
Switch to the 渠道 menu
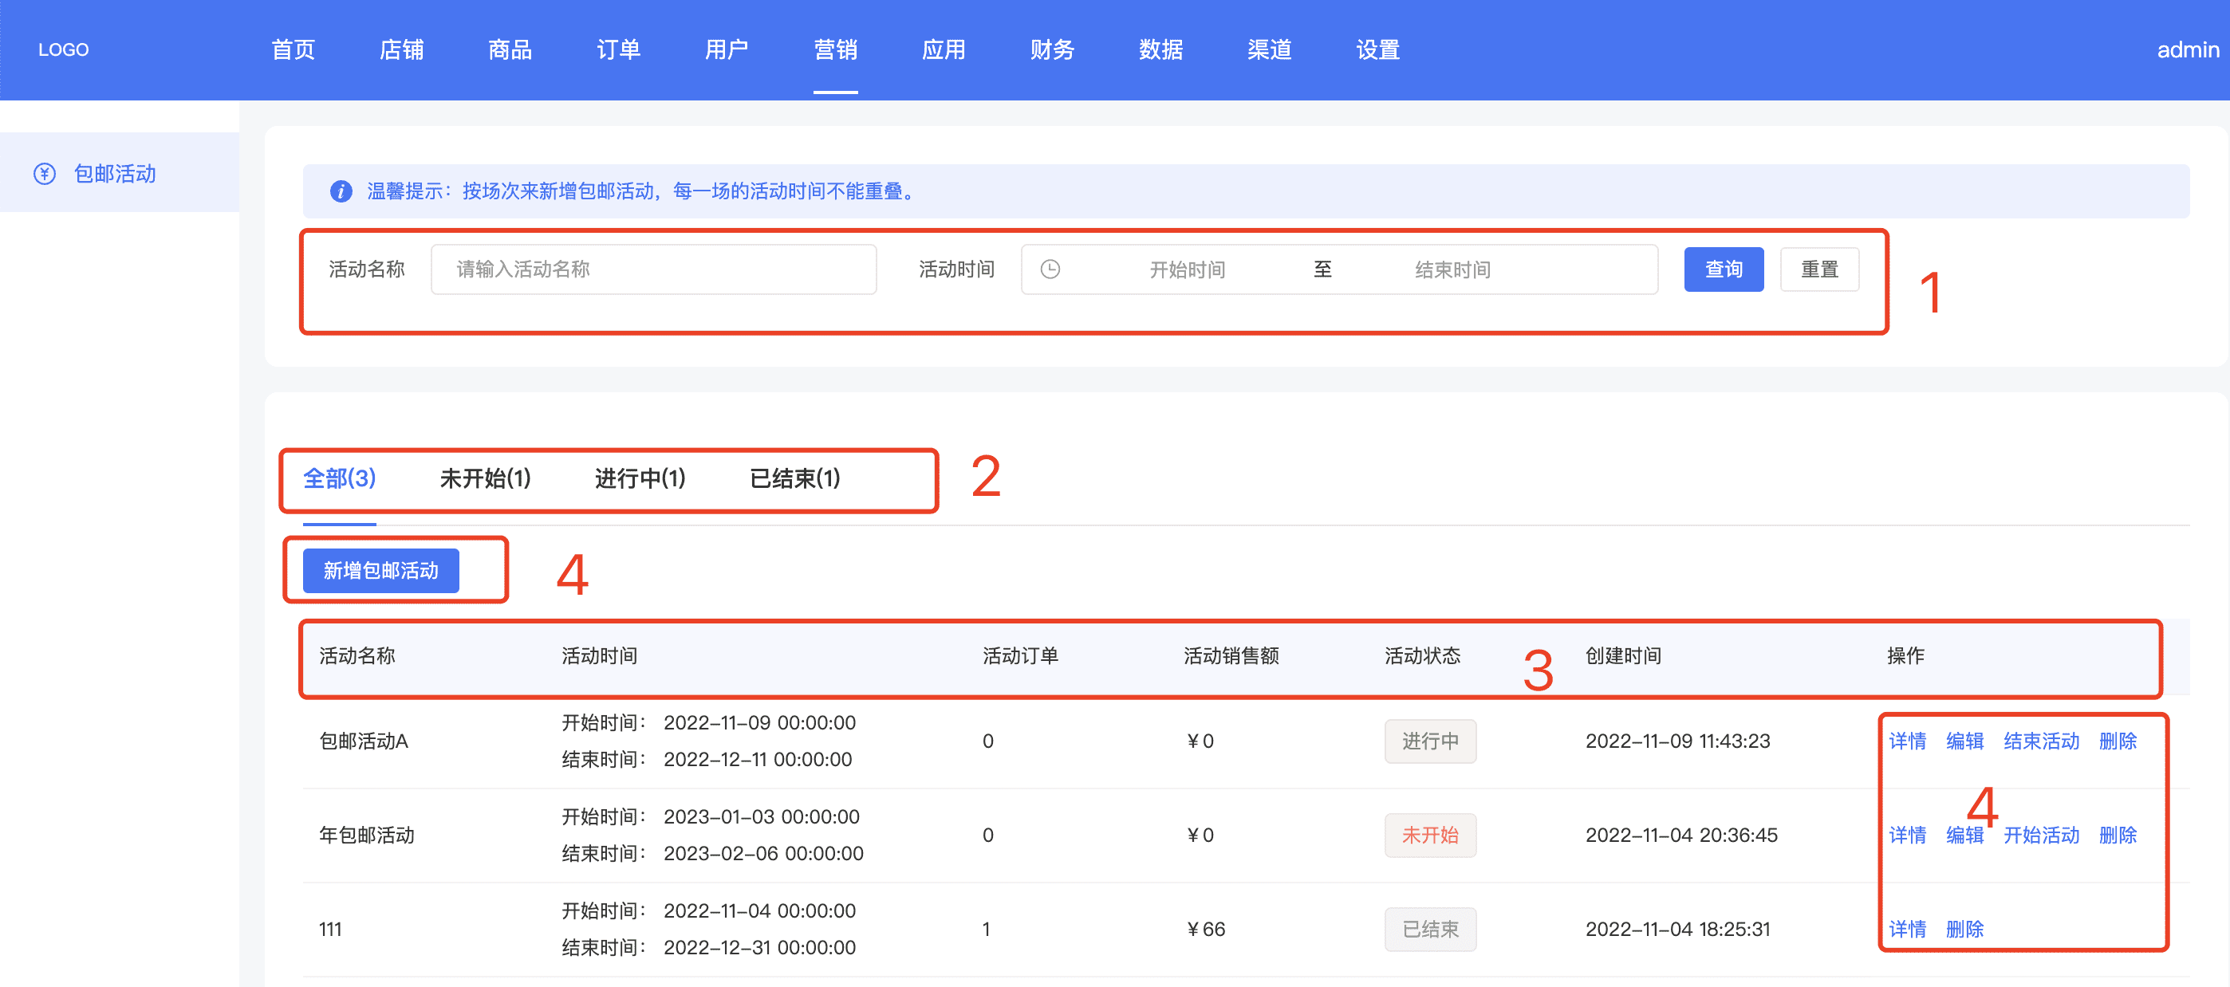pos(1269,49)
